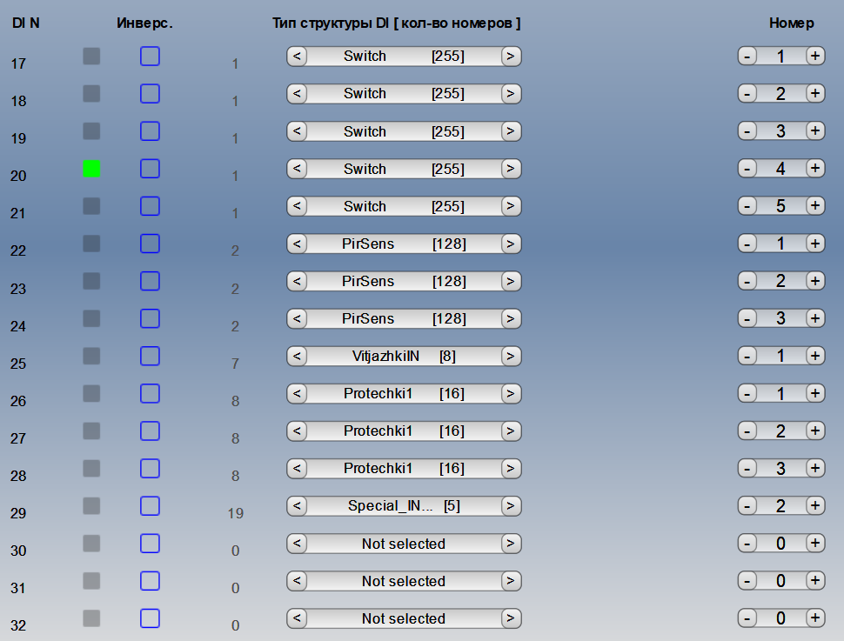Go to previous structure type for DI 25
This screenshot has height=641, width=844.
[297, 356]
